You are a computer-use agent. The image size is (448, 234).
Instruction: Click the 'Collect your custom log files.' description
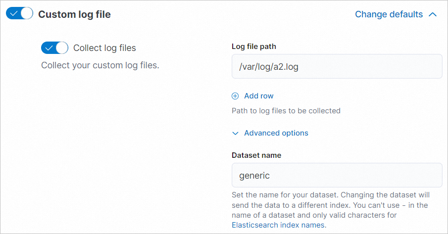[100, 65]
